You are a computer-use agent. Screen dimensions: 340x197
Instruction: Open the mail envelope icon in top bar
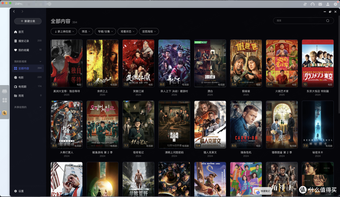click(x=320, y=4)
